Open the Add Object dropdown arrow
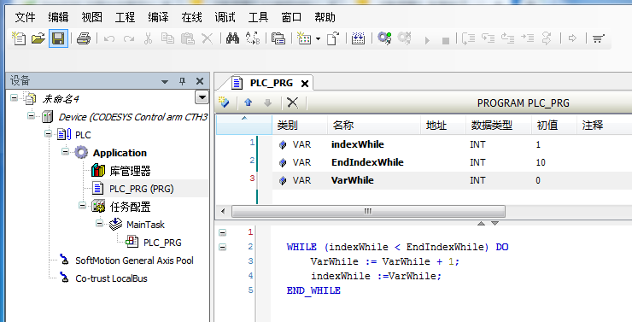Viewport: 632px width, 322px height. (x=318, y=39)
